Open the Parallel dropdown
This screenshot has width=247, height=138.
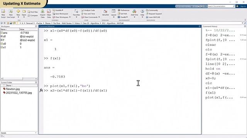click(123, 17)
